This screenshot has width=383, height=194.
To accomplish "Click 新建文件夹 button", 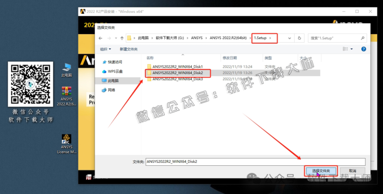I will (x=129, y=49).
